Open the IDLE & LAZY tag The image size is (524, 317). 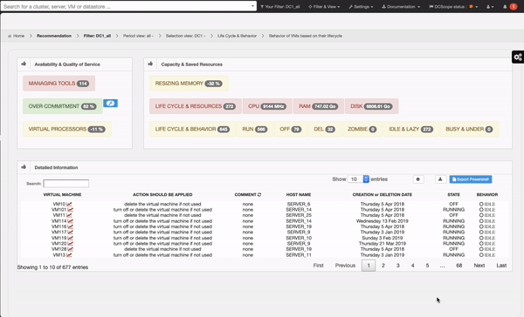[411, 129]
